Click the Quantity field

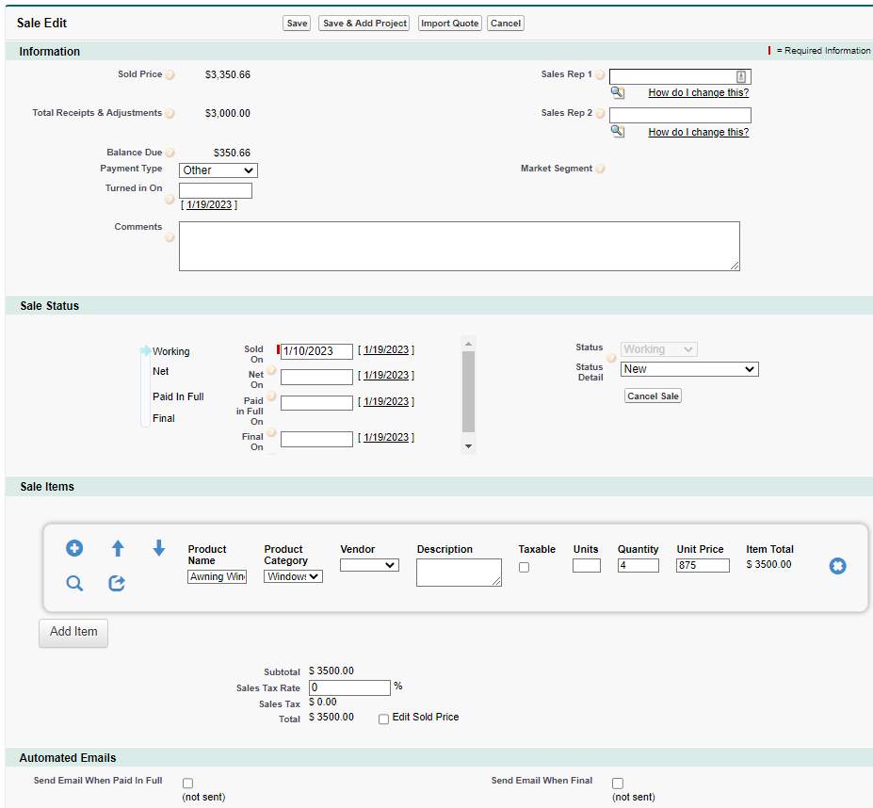(x=639, y=565)
